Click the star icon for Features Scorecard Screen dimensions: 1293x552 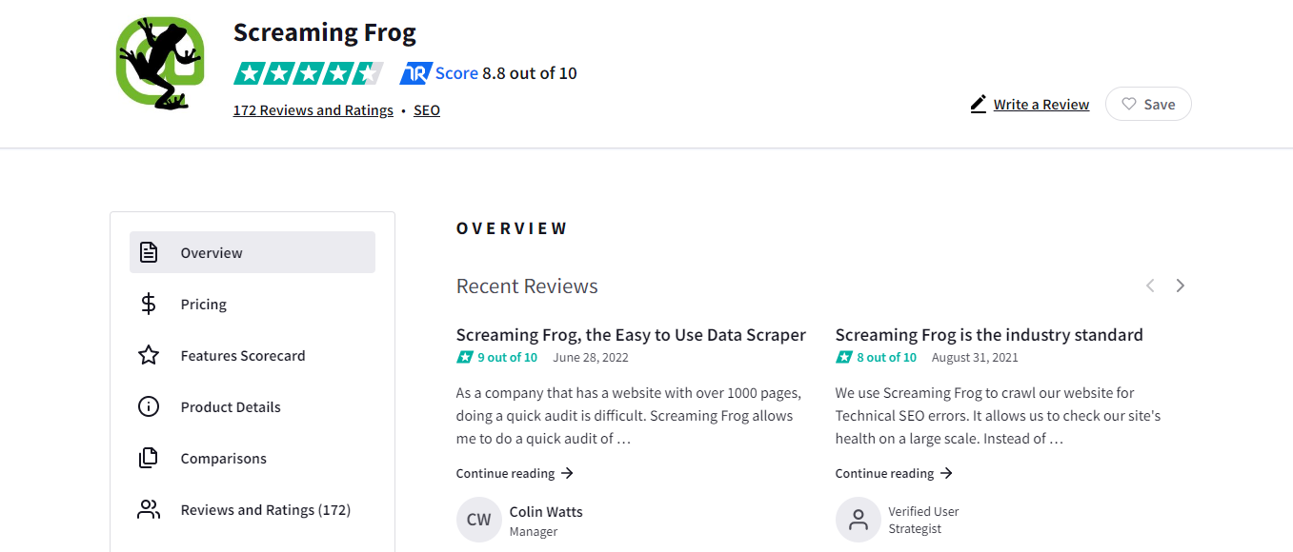(x=149, y=355)
